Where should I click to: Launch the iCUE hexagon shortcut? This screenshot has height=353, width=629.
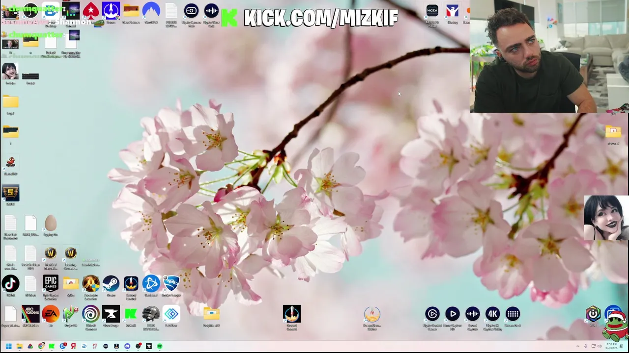[593, 314]
